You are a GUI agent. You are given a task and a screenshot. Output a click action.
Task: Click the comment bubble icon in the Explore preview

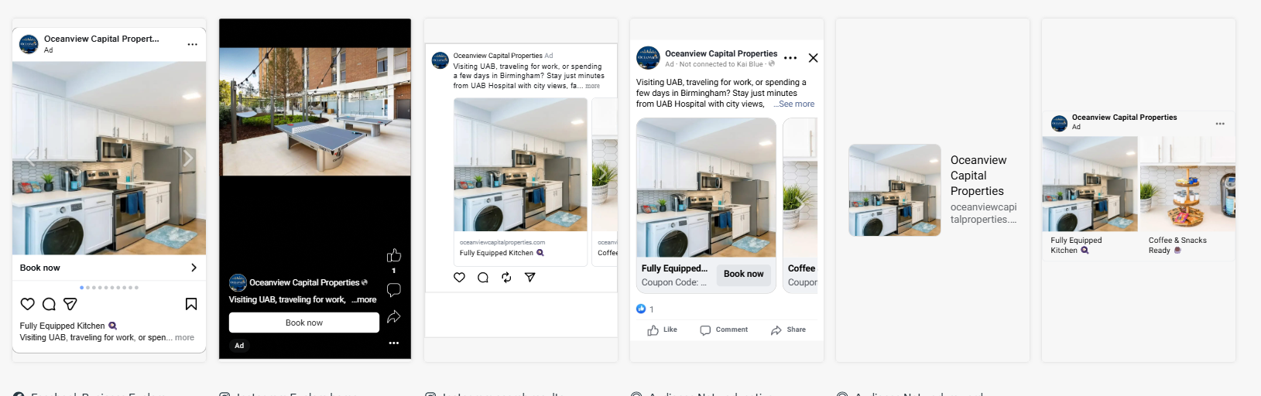click(483, 277)
